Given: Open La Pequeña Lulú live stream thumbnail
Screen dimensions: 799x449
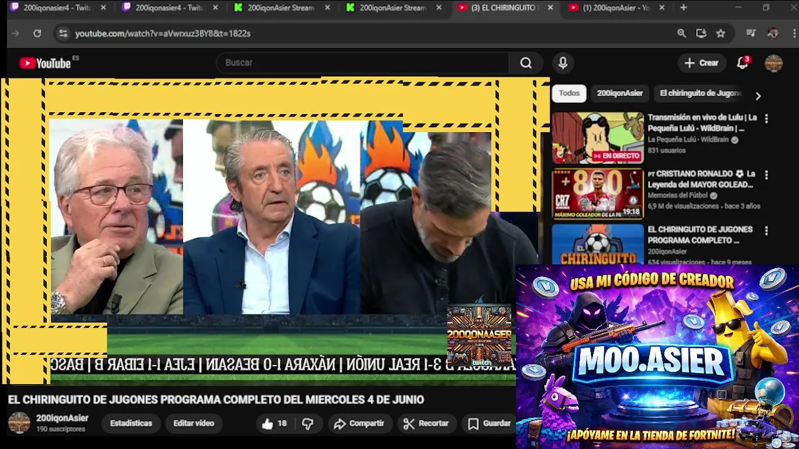Looking at the screenshot, I should pyautogui.click(x=597, y=138).
